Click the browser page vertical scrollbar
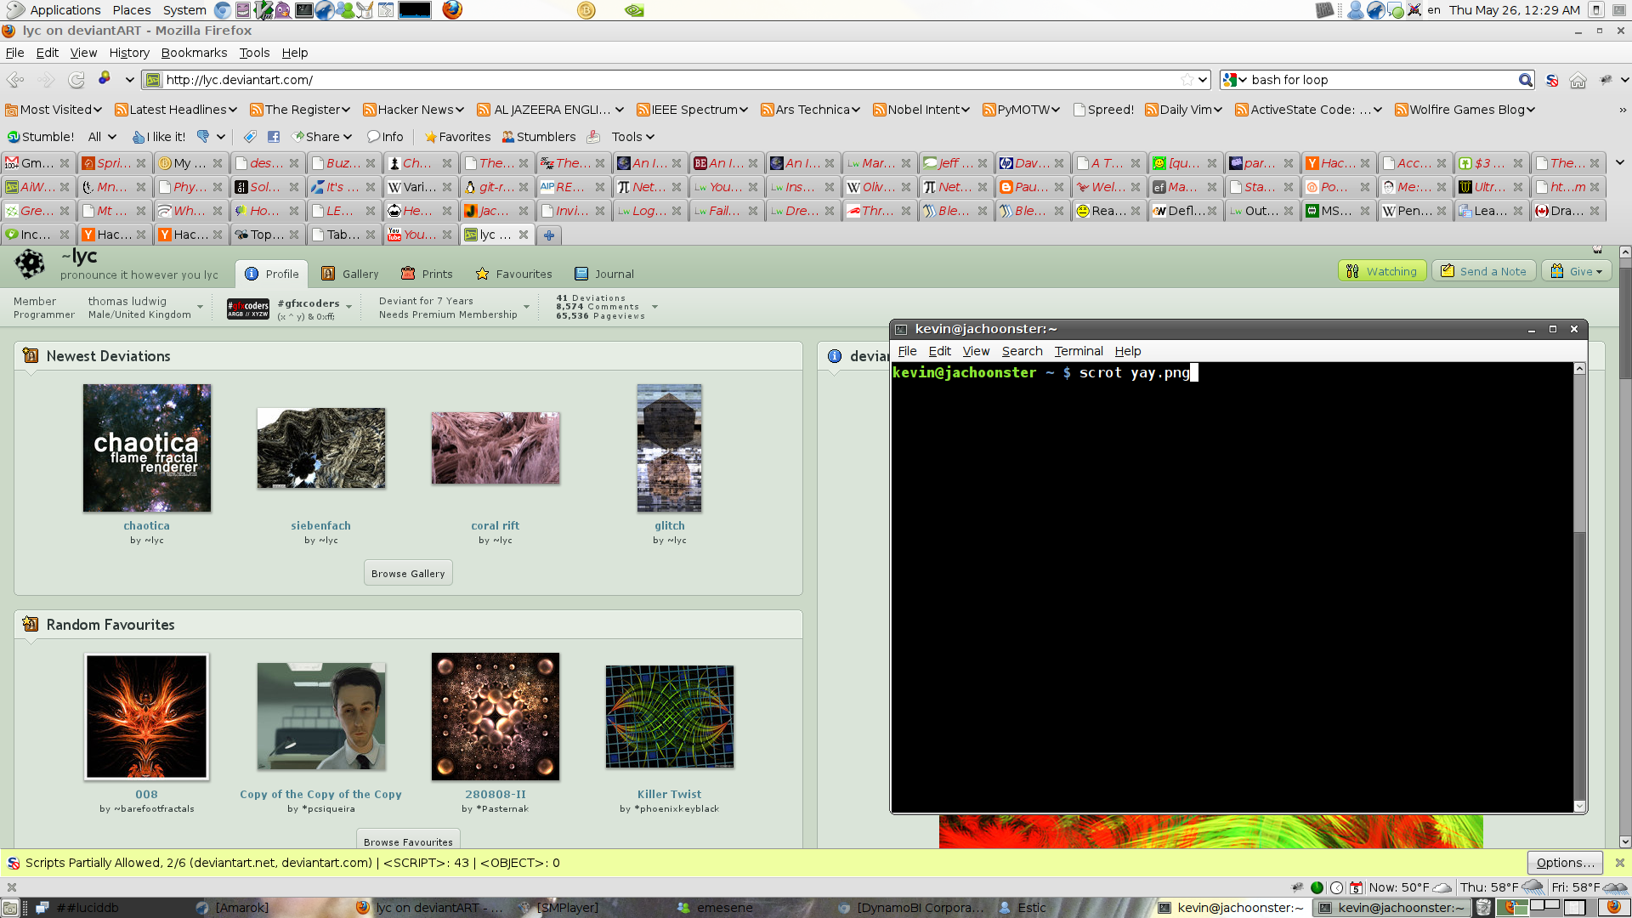 tap(1625, 547)
